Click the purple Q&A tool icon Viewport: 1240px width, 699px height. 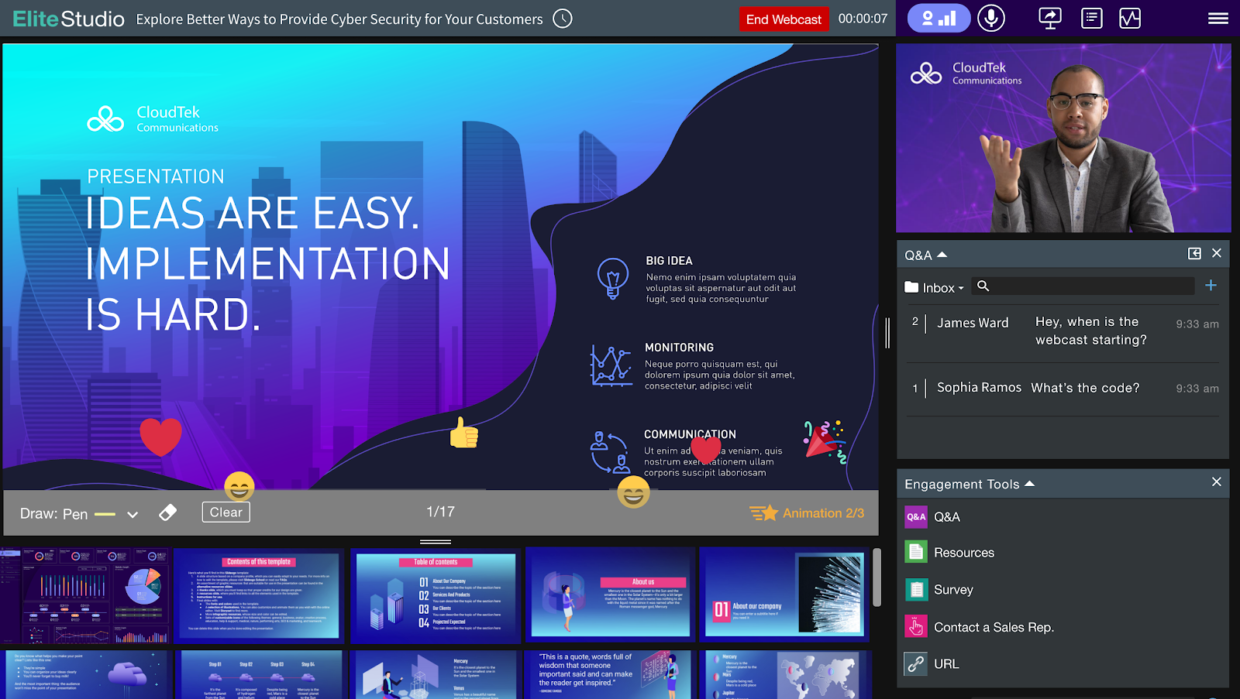(916, 516)
